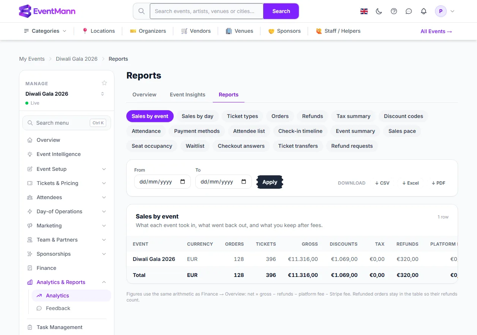Viewport: 477px width, 335px height.
Task: Focus the Search menu field in sidebar
Action: pos(67,123)
